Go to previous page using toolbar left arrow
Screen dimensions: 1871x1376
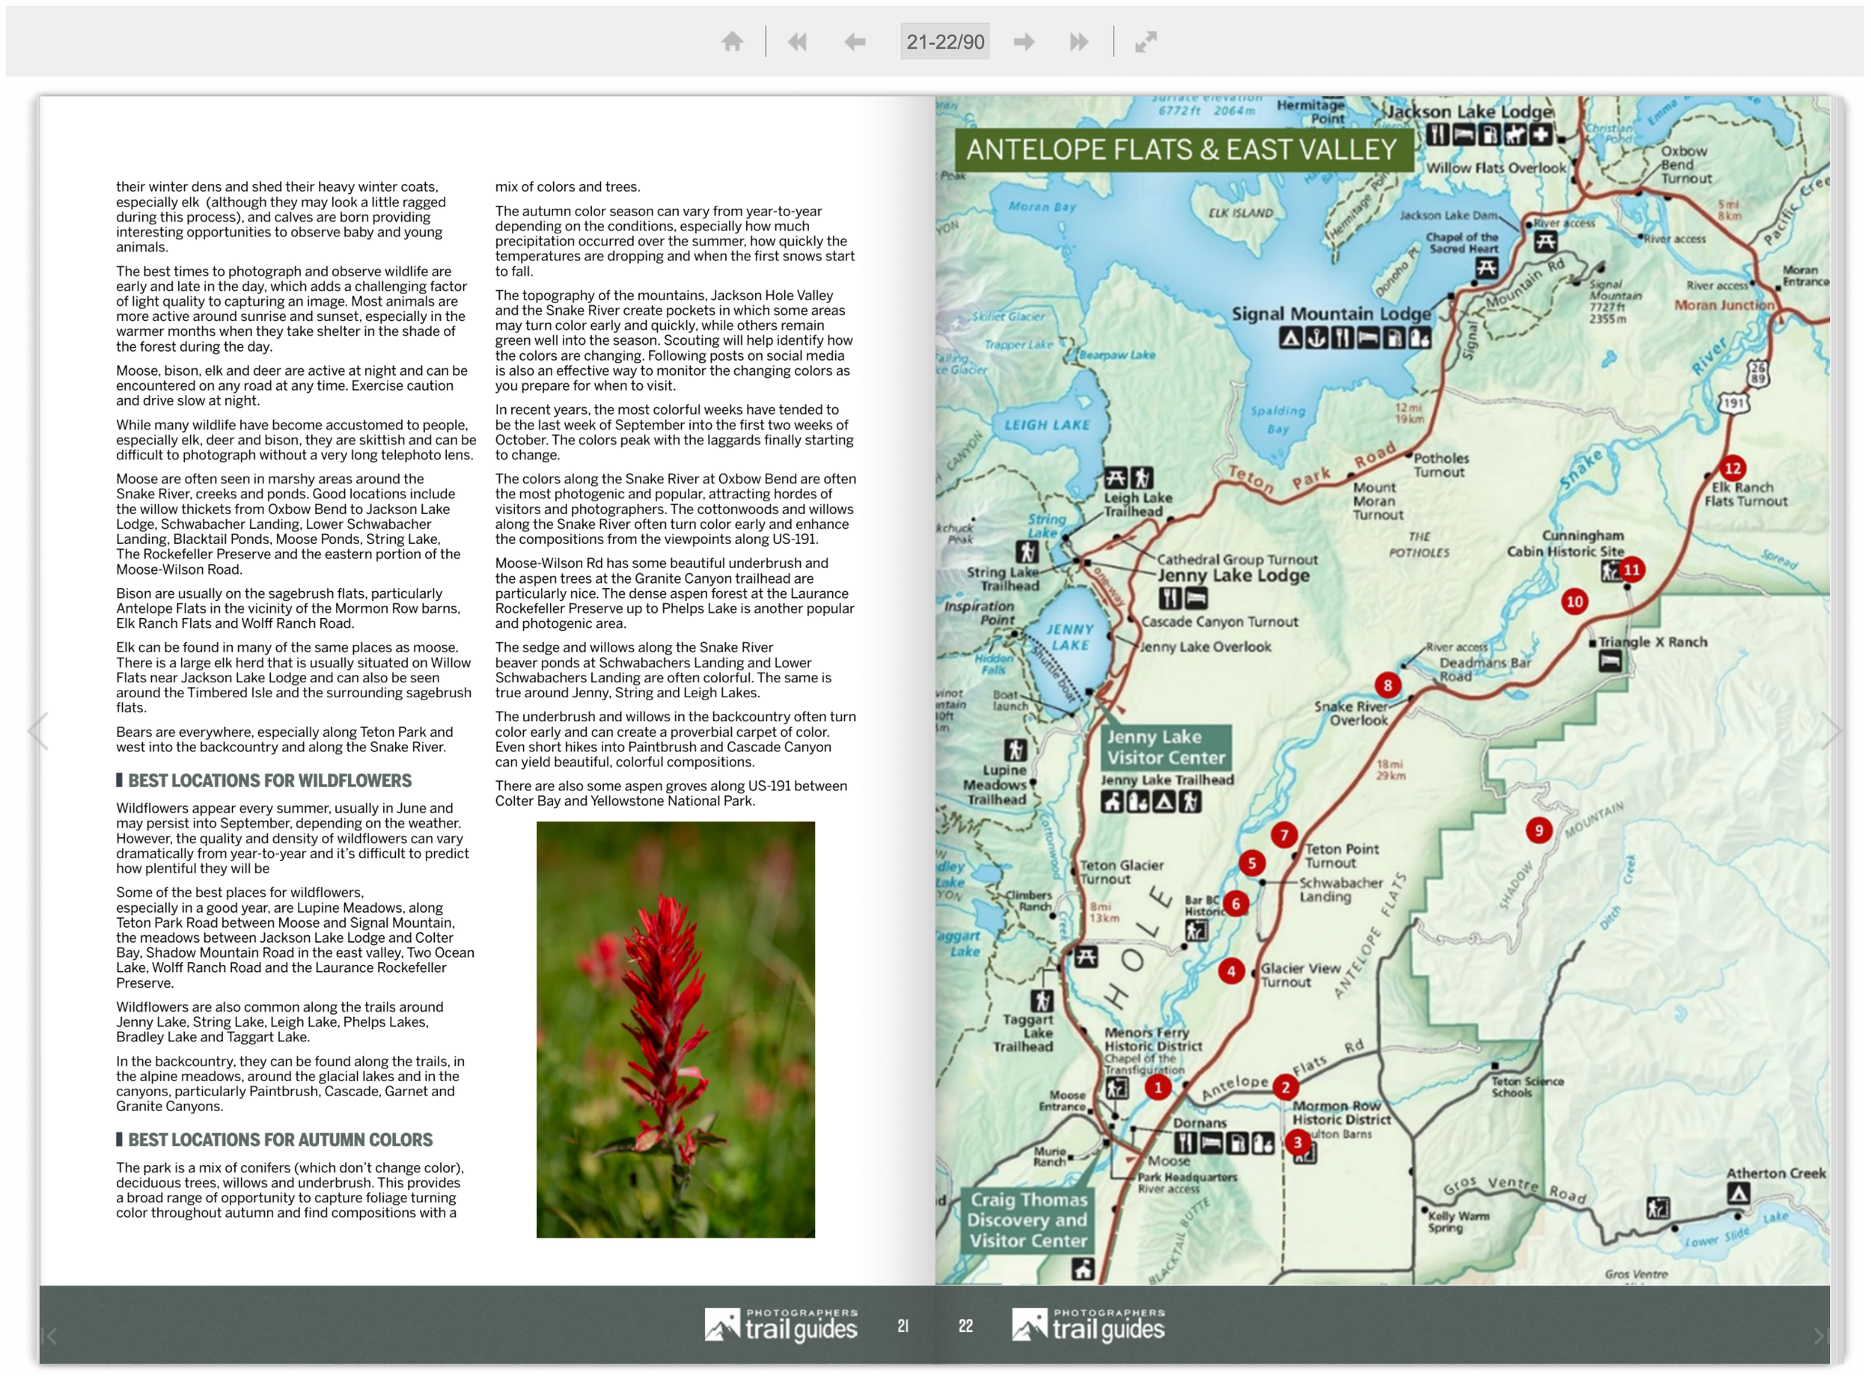click(855, 42)
